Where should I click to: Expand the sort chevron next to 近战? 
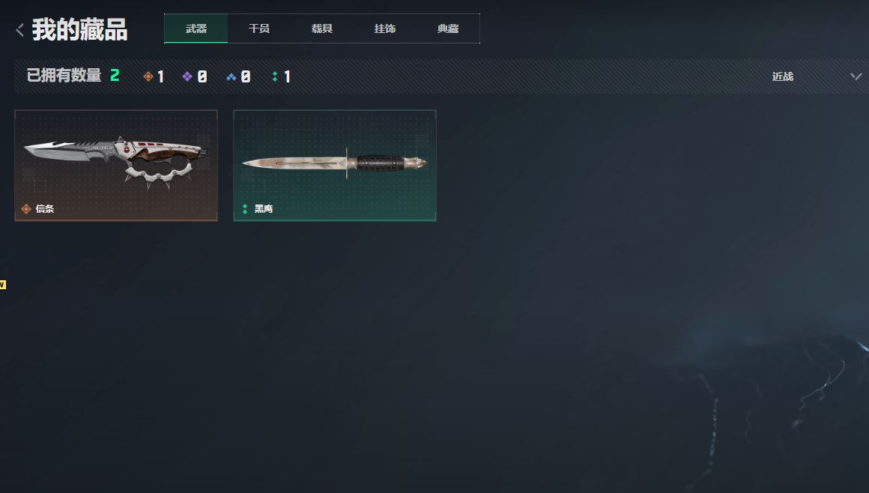pyautogui.click(x=856, y=76)
